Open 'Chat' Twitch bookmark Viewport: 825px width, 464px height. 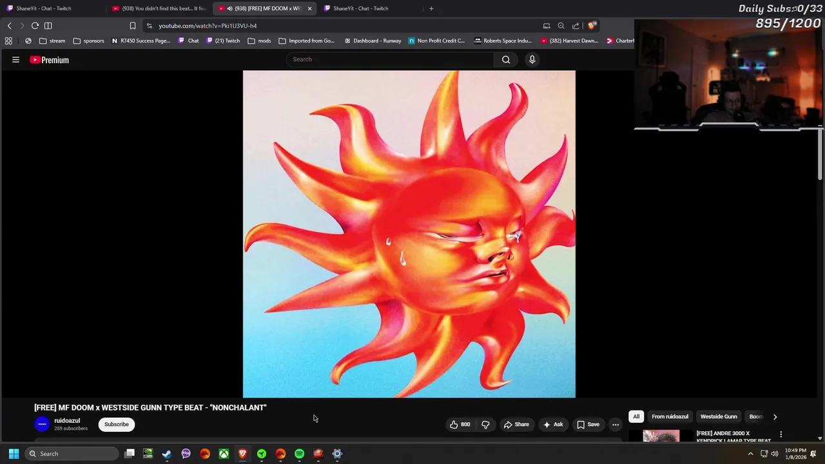[188, 41]
